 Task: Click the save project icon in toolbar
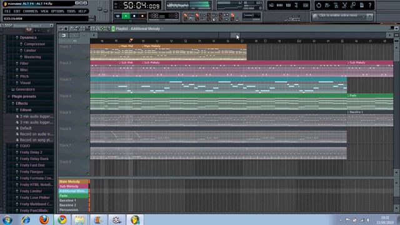point(327,5)
